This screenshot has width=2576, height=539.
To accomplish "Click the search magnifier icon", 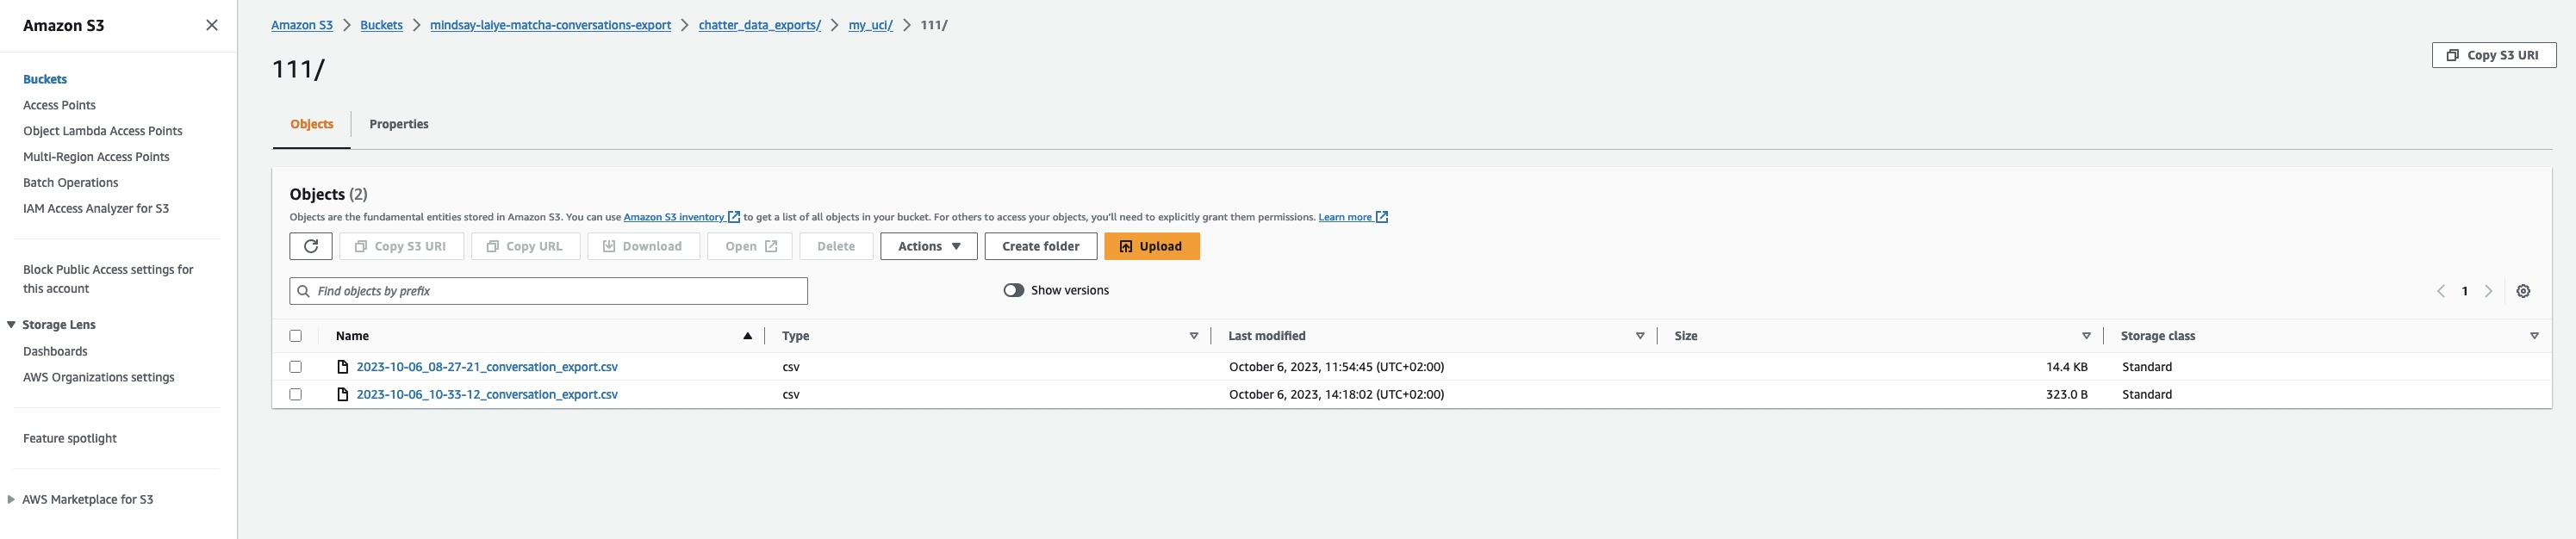I will (303, 291).
